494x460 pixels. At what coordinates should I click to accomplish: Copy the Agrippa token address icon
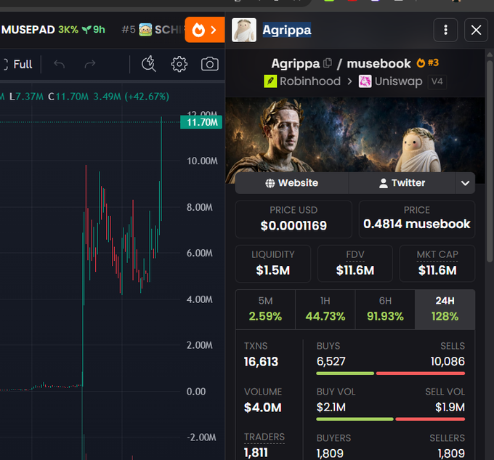click(328, 63)
